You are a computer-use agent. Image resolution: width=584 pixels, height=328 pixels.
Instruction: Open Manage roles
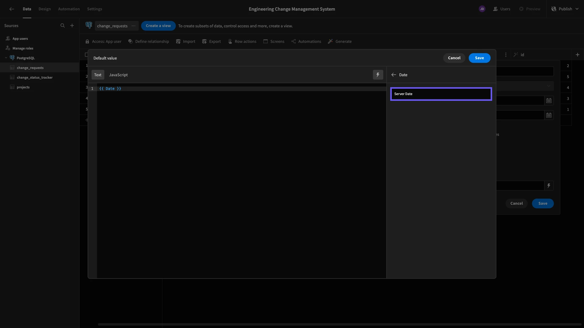pyautogui.click(x=40, y=48)
